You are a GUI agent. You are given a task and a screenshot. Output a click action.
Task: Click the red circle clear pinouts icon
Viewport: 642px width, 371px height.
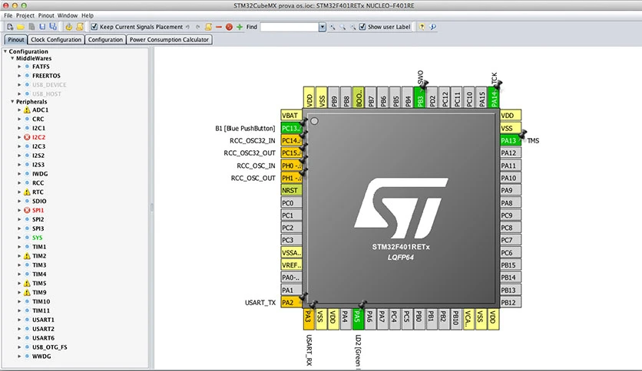(229, 27)
